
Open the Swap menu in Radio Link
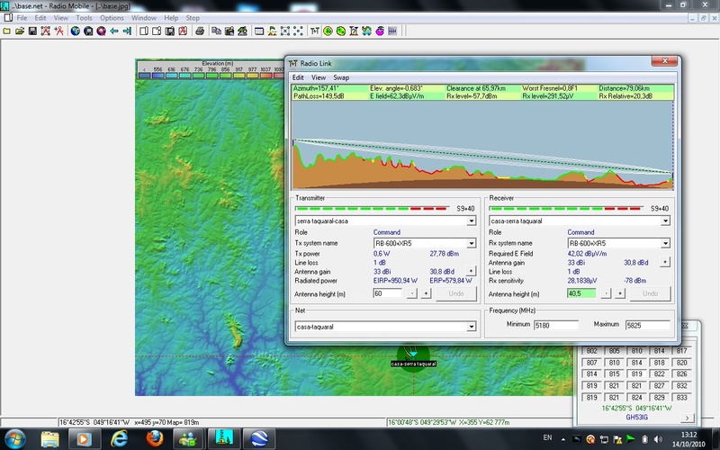click(x=341, y=77)
